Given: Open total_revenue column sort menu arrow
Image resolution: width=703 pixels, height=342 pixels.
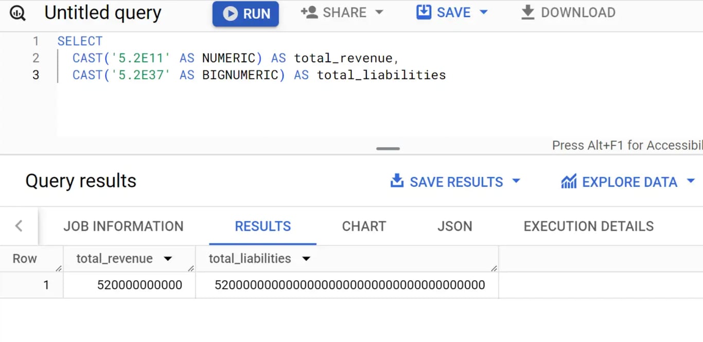Looking at the screenshot, I should [168, 259].
